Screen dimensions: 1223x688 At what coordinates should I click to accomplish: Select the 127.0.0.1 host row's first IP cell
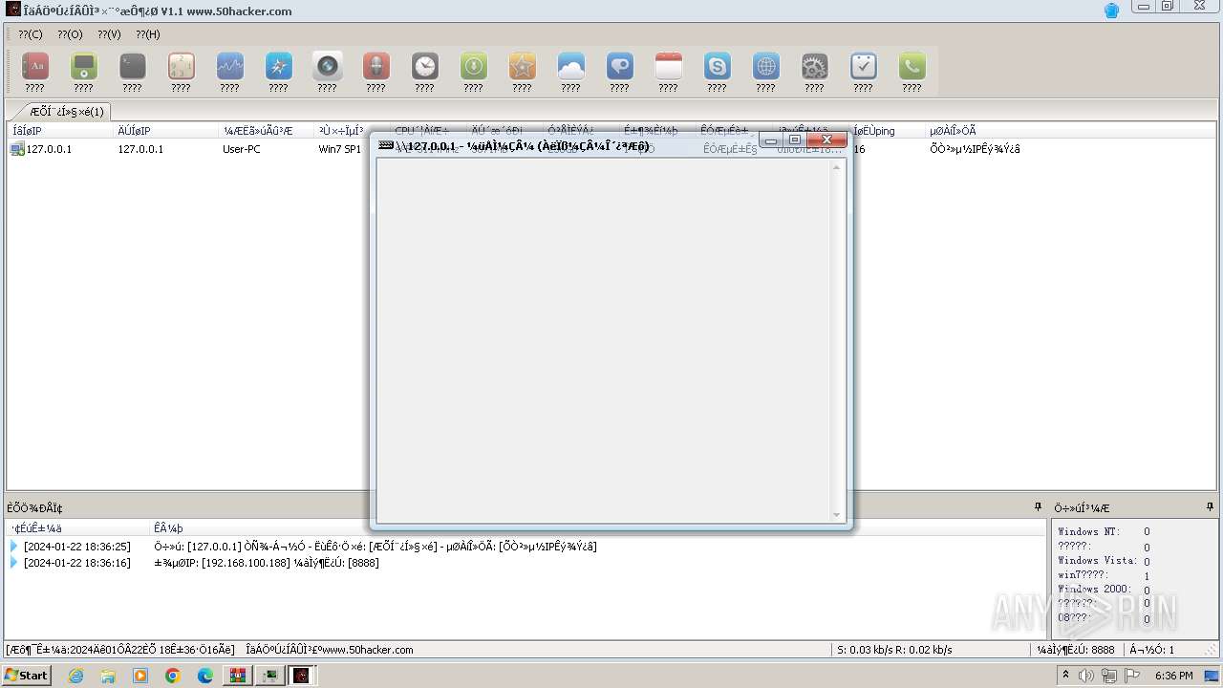(49, 149)
